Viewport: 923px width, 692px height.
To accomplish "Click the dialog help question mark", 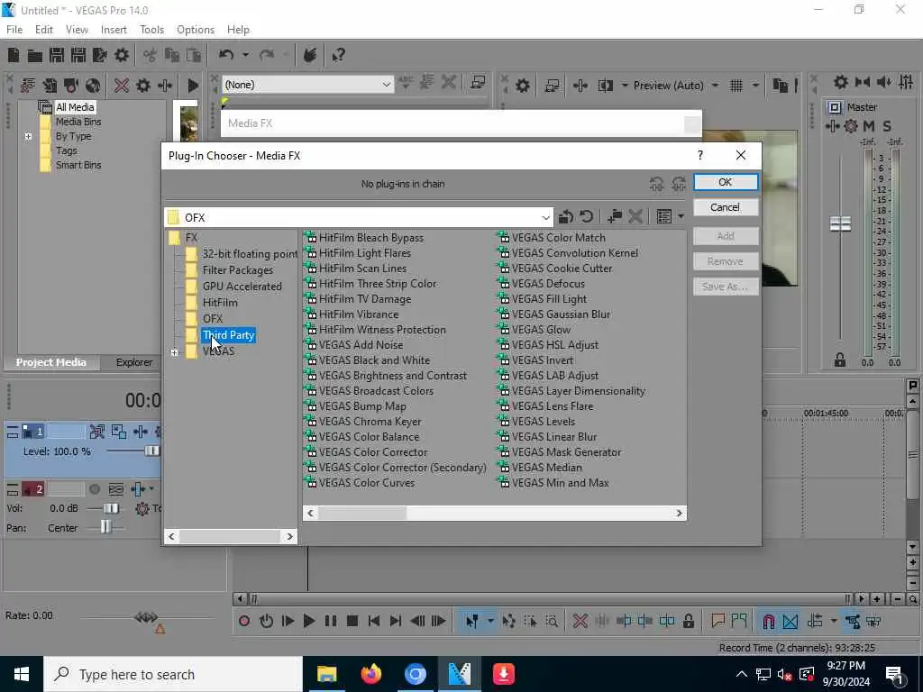I will point(699,155).
